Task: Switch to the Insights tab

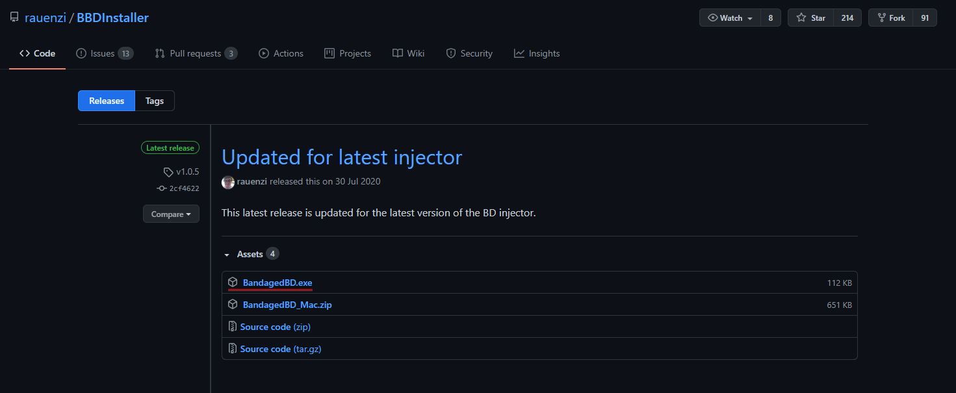Action: point(537,53)
